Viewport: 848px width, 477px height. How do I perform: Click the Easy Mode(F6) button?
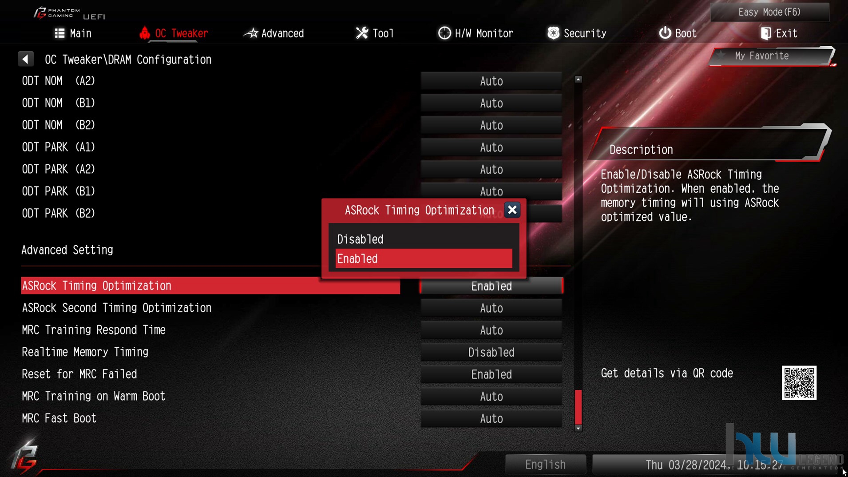click(x=769, y=12)
